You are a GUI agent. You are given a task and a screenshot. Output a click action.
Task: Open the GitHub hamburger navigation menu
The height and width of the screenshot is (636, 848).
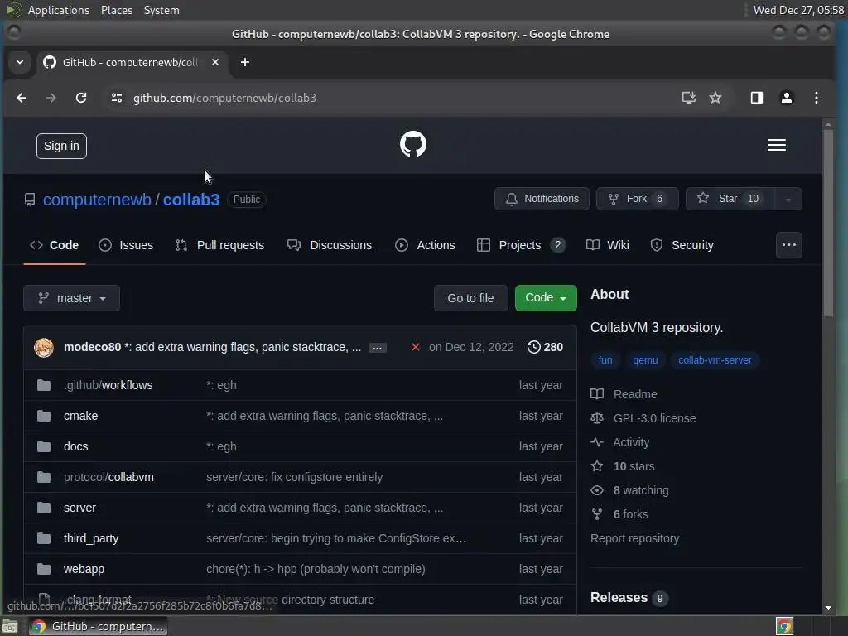click(x=777, y=145)
